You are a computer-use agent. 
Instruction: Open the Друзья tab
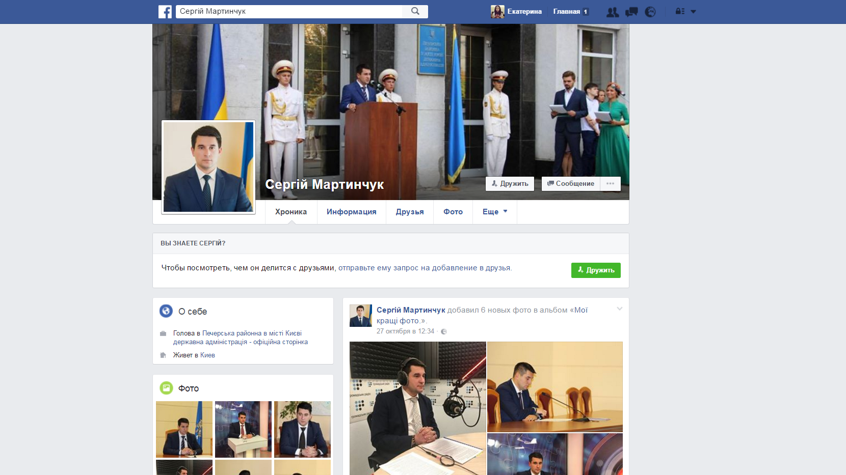410,212
